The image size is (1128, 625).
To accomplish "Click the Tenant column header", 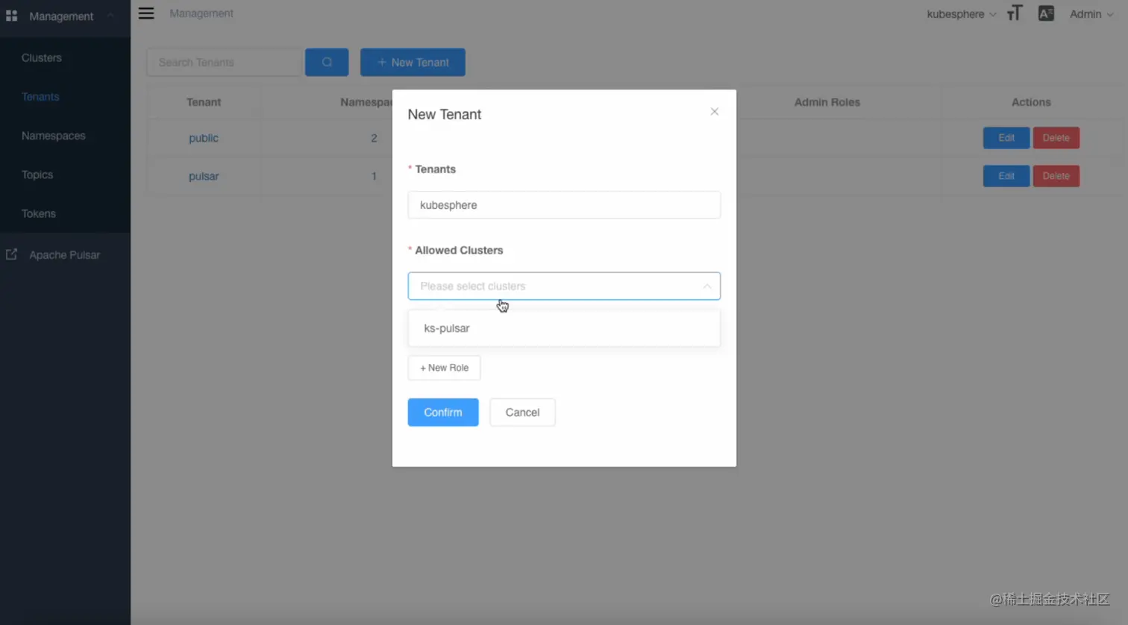I will [x=204, y=102].
